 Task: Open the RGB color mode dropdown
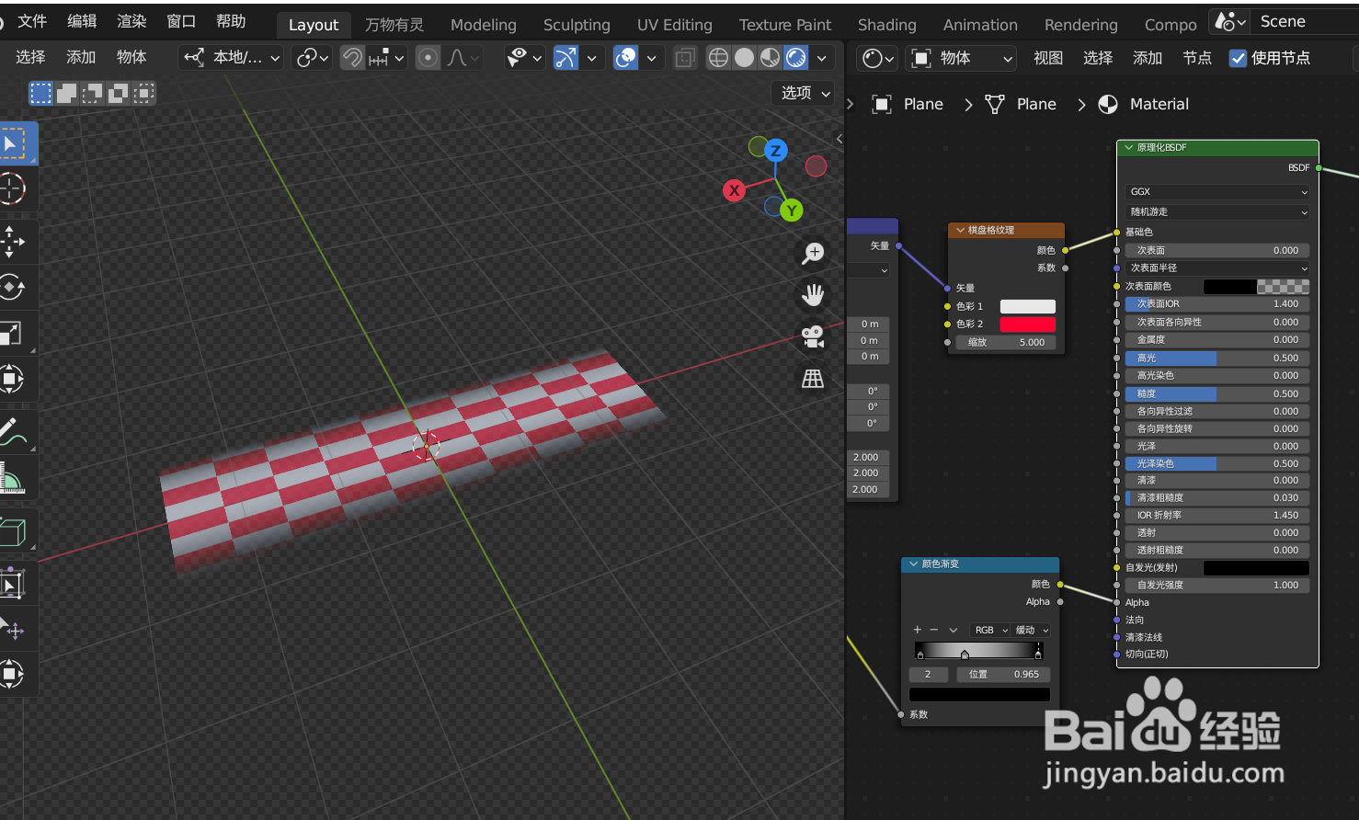pyautogui.click(x=991, y=630)
